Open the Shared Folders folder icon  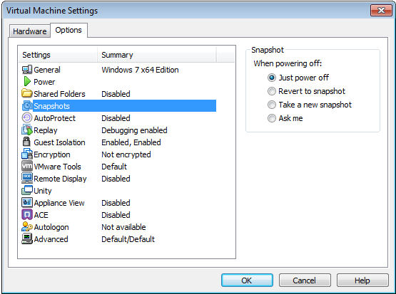pyautogui.click(x=27, y=93)
